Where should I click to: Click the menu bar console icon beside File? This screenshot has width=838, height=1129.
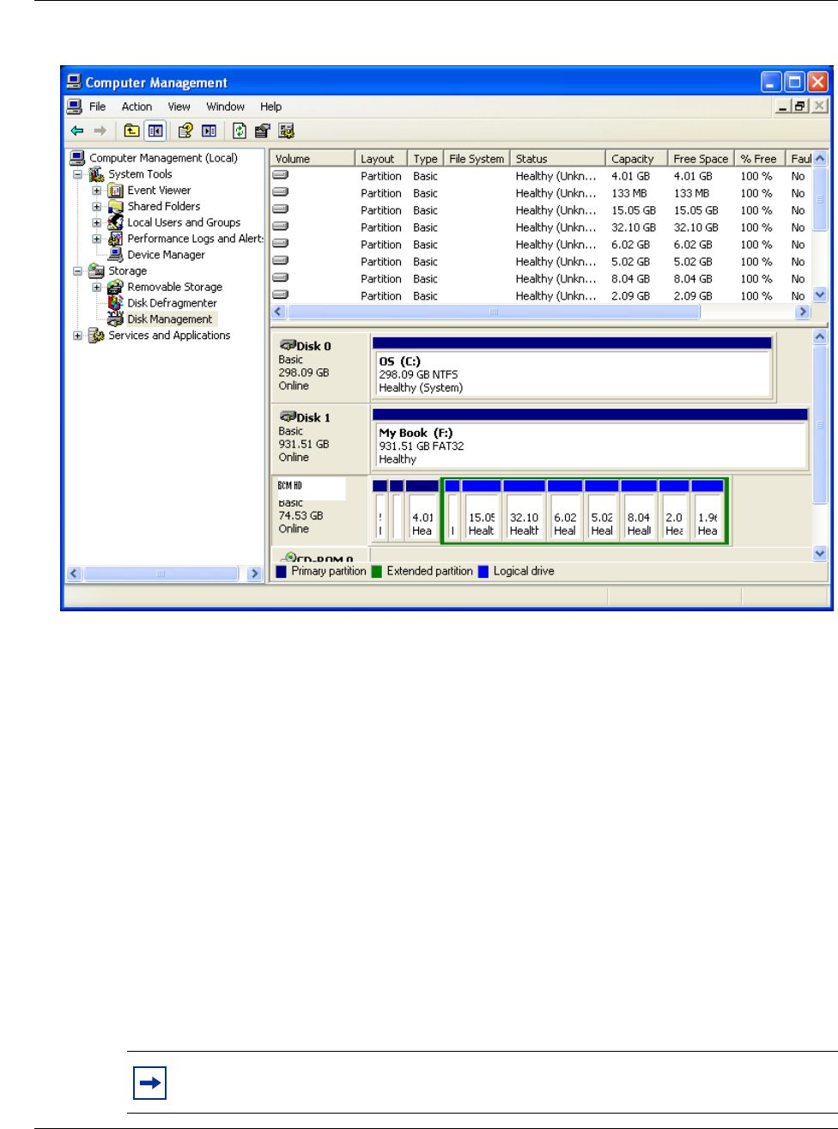click(75, 106)
